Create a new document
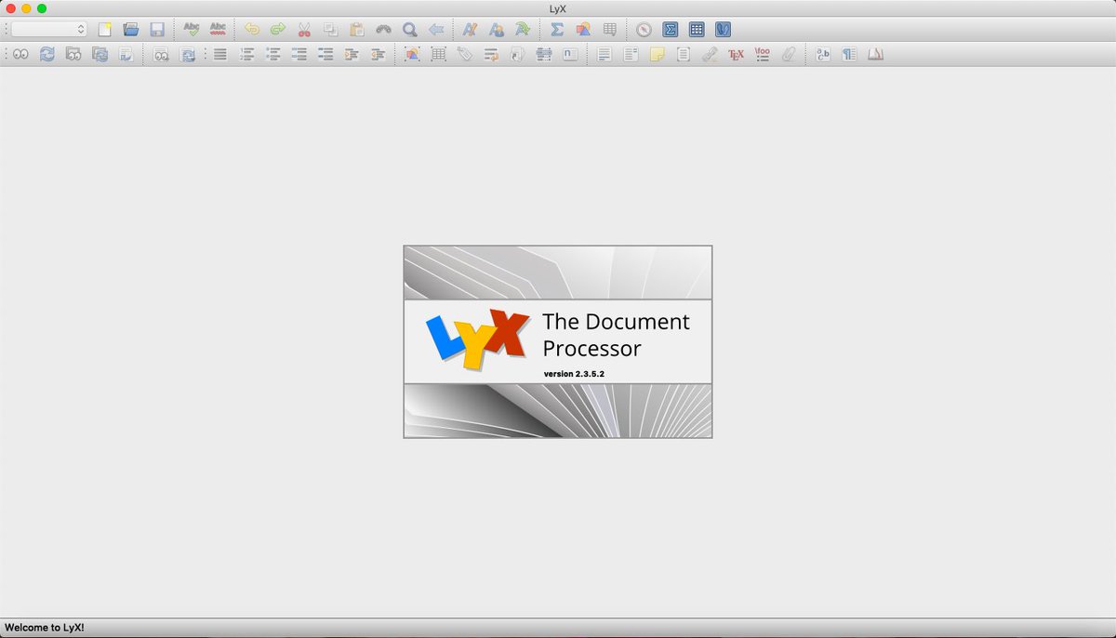 [x=105, y=30]
